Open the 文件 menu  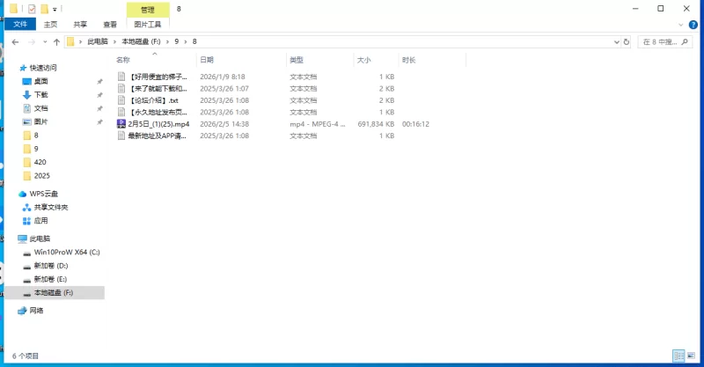20,25
